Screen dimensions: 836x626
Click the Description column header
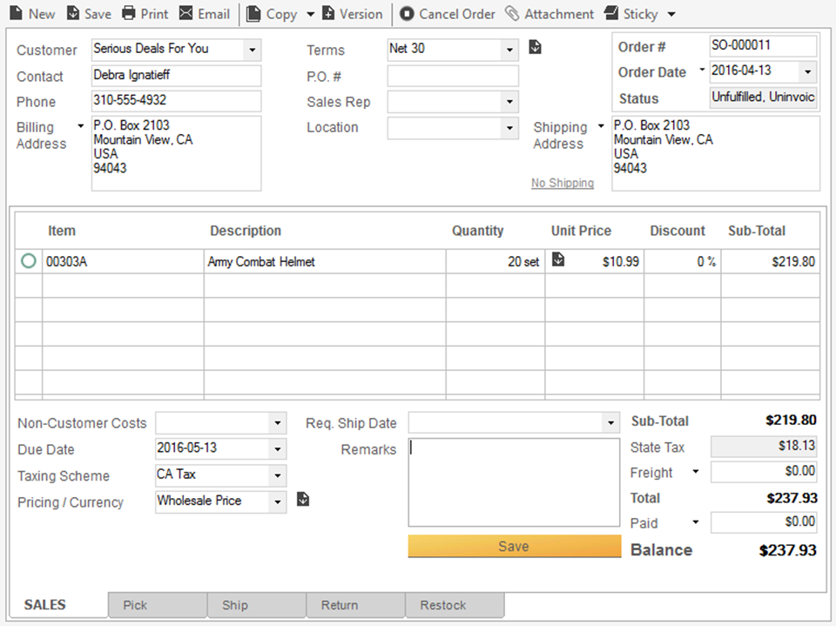(246, 231)
